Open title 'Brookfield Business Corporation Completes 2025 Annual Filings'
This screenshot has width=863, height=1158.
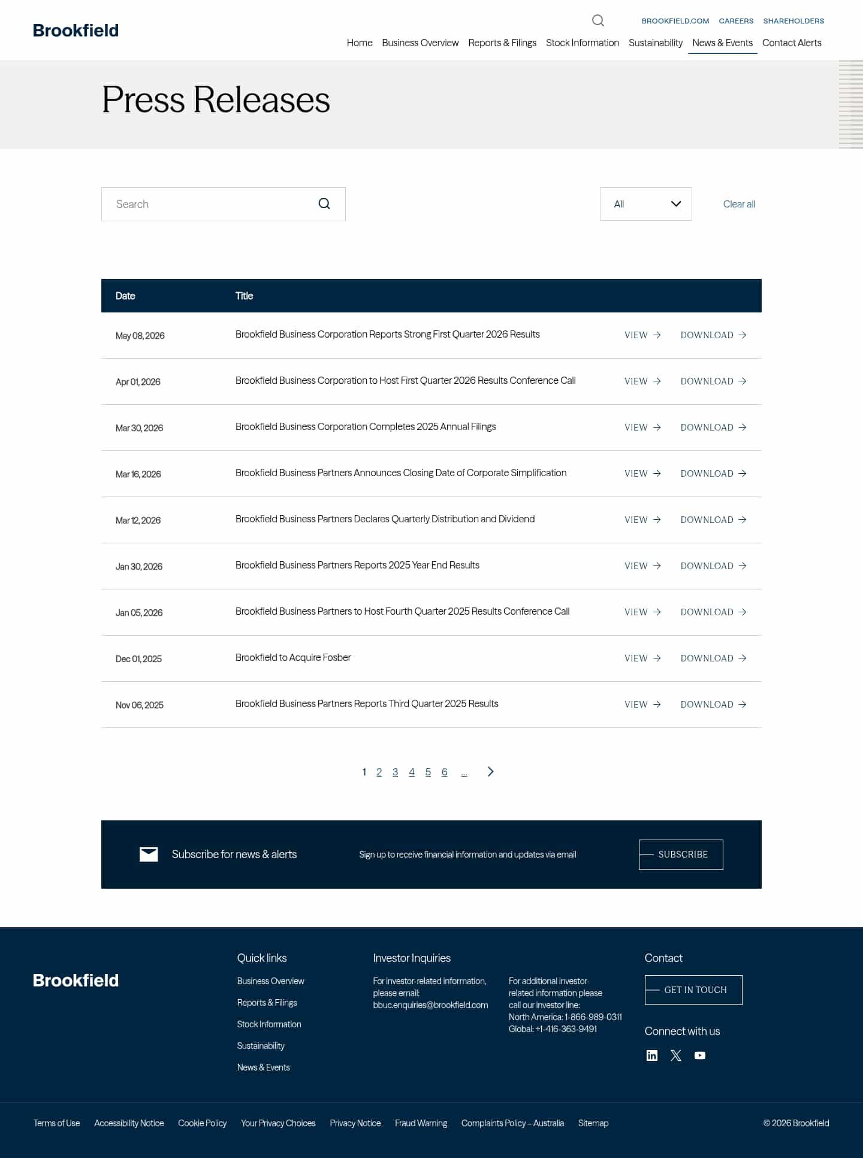[x=366, y=426]
